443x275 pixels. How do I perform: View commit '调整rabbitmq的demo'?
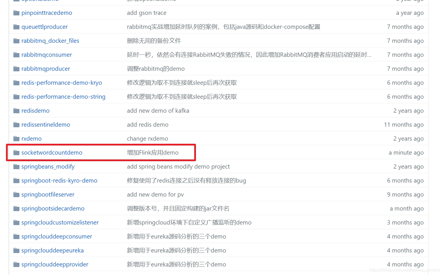(156, 69)
